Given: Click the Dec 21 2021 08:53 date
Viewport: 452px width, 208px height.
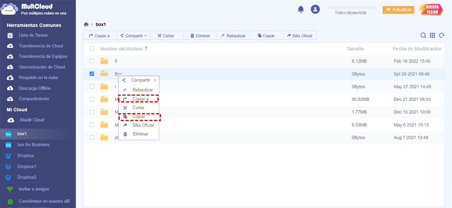Looking at the screenshot, I should point(412,99).
